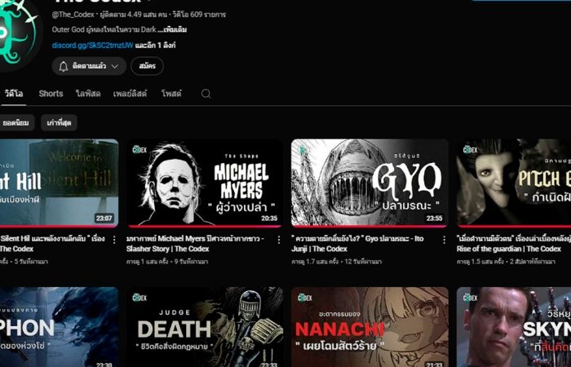The width and height of the screenshot is (571, 367).
Task: Expand channel description with ...เพิ่มเติม
Action: 172,29
